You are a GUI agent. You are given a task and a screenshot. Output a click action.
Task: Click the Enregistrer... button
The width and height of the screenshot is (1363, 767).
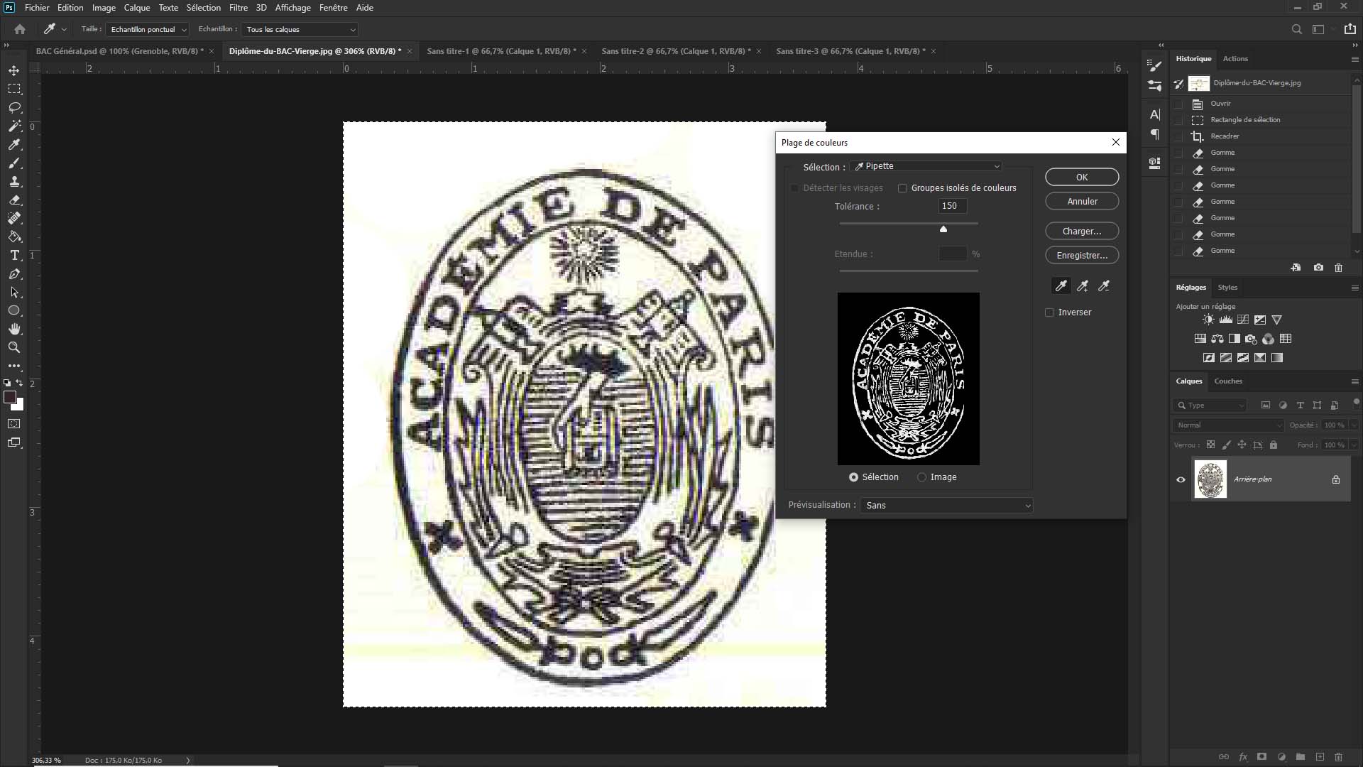(1081, 255)
